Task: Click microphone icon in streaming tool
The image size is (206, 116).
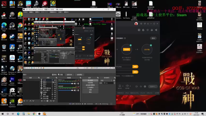Action: click(120, 86)
